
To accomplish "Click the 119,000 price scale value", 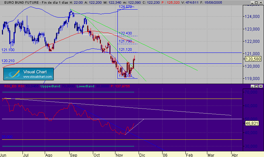I will (x=252, y=78).
